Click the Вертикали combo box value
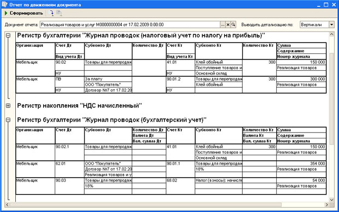 tap(314, 25)
